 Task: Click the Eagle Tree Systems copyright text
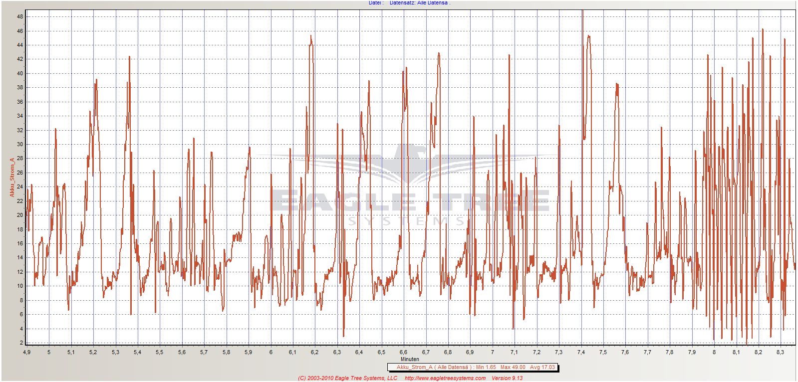point(347,378)
